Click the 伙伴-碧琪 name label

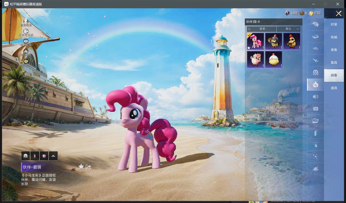pos(32,167)
